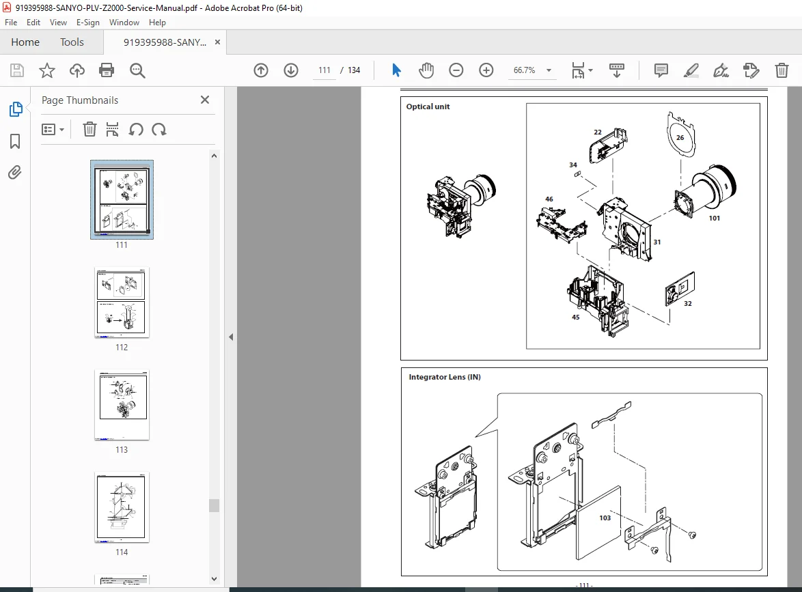Click part label 26 in diagram
This screenshot has width=802, height=592.
click(x=680, y=137)
